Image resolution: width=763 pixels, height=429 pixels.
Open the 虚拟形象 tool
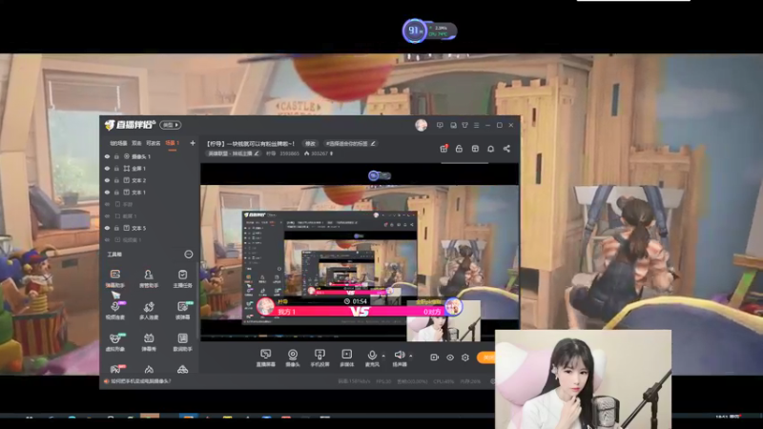coord(114,342)
